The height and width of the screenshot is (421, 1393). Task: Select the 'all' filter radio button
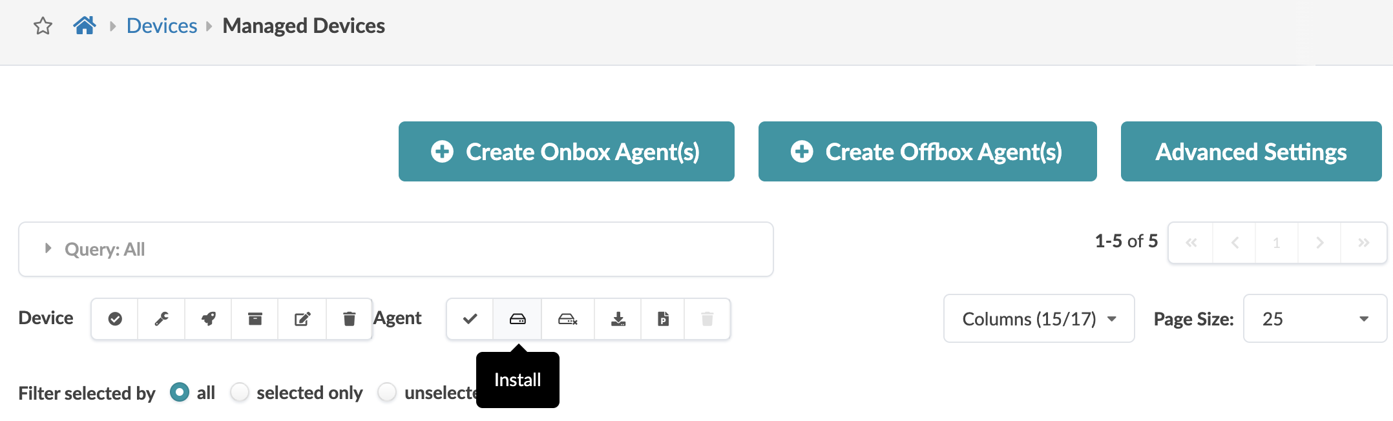click(x=180, y=393)
